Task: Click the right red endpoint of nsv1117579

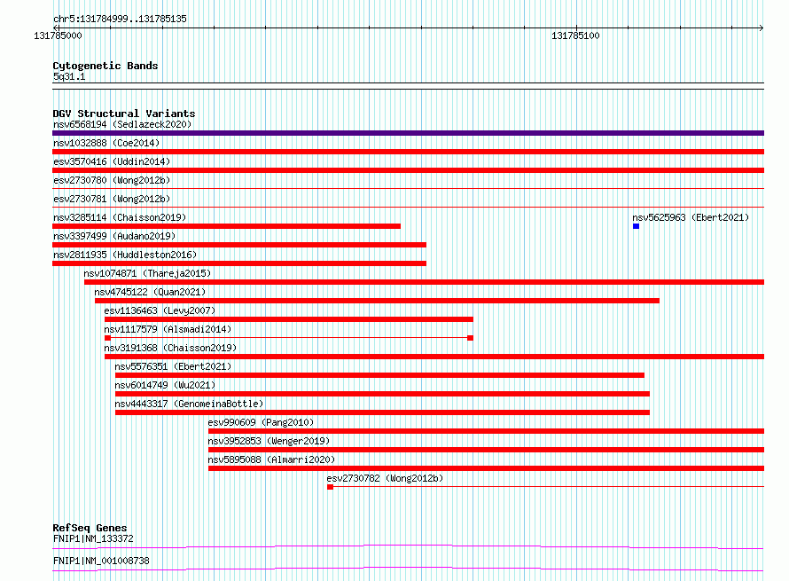Action: click(470, 338)
